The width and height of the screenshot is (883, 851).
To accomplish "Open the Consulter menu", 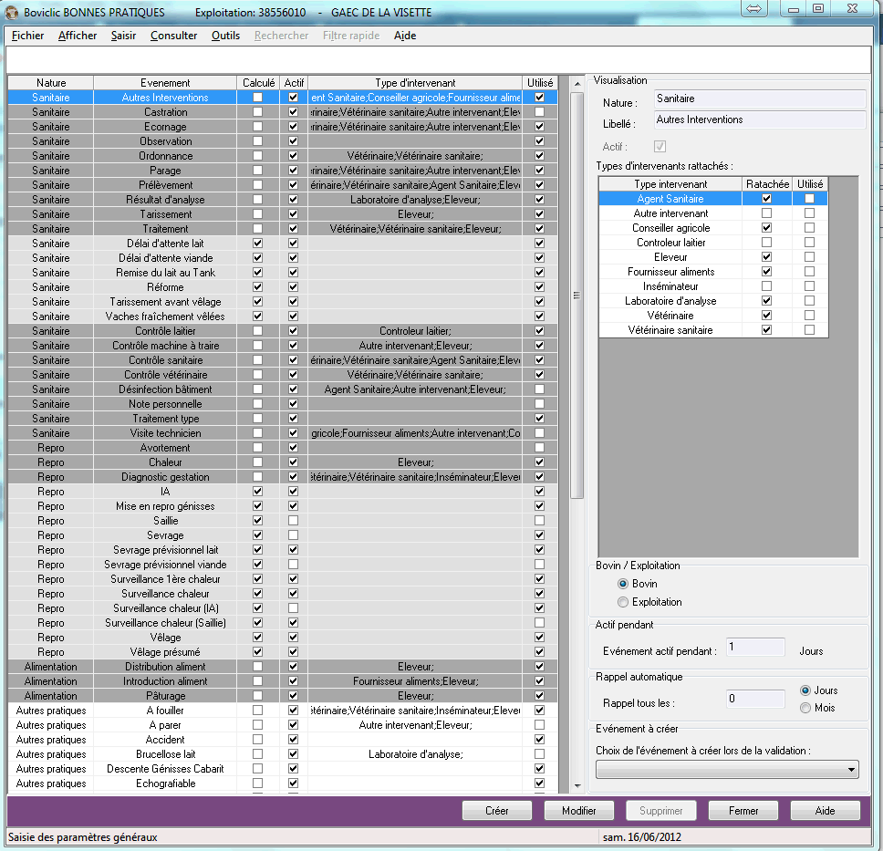I will 173,36.
